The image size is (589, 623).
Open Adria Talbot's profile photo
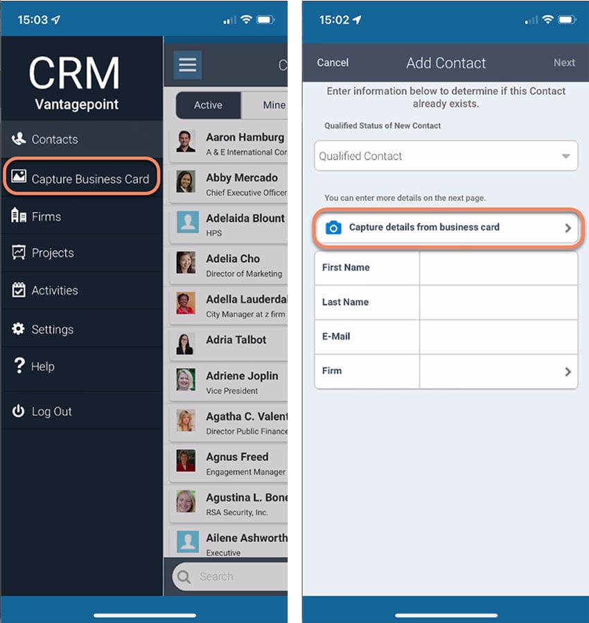(186, 344)
